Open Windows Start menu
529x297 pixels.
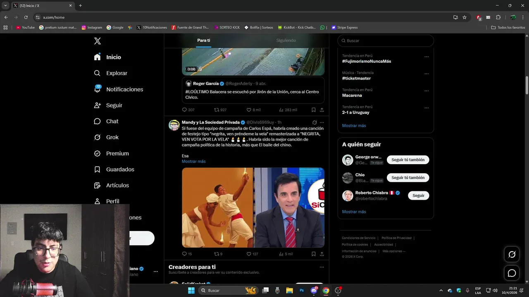(191, 290)
